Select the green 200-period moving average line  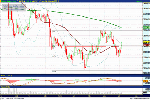[x=75, y=14]
